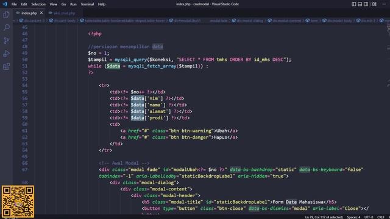Click 'mysqli_query' in the $tampil line

point(130,60)
